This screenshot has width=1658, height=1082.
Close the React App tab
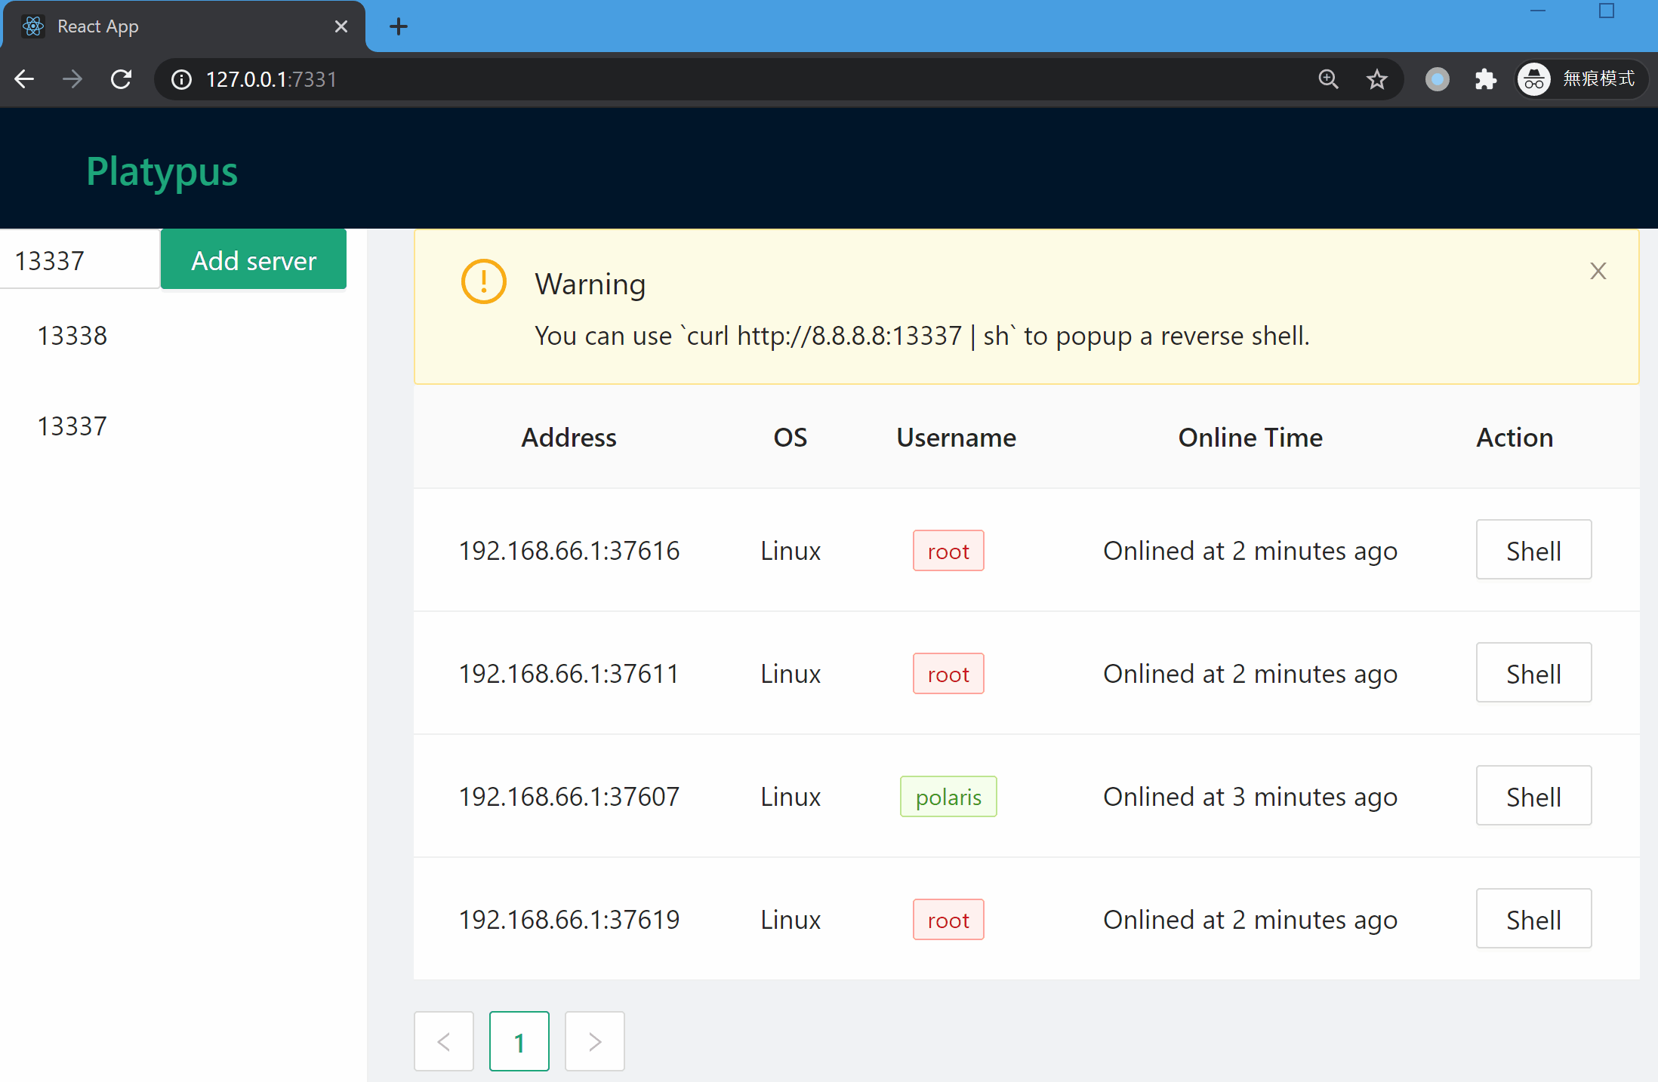pyautogui.click(x=341, y=27)
